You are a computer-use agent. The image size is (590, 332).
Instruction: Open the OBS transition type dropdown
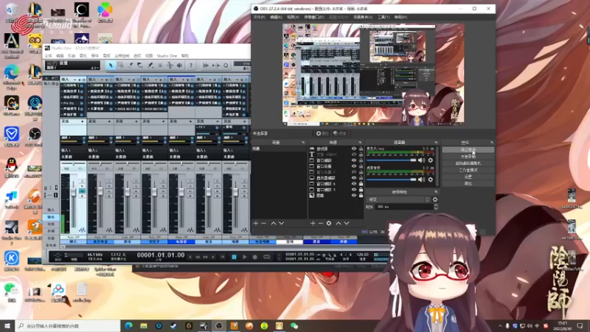(398, 199)
